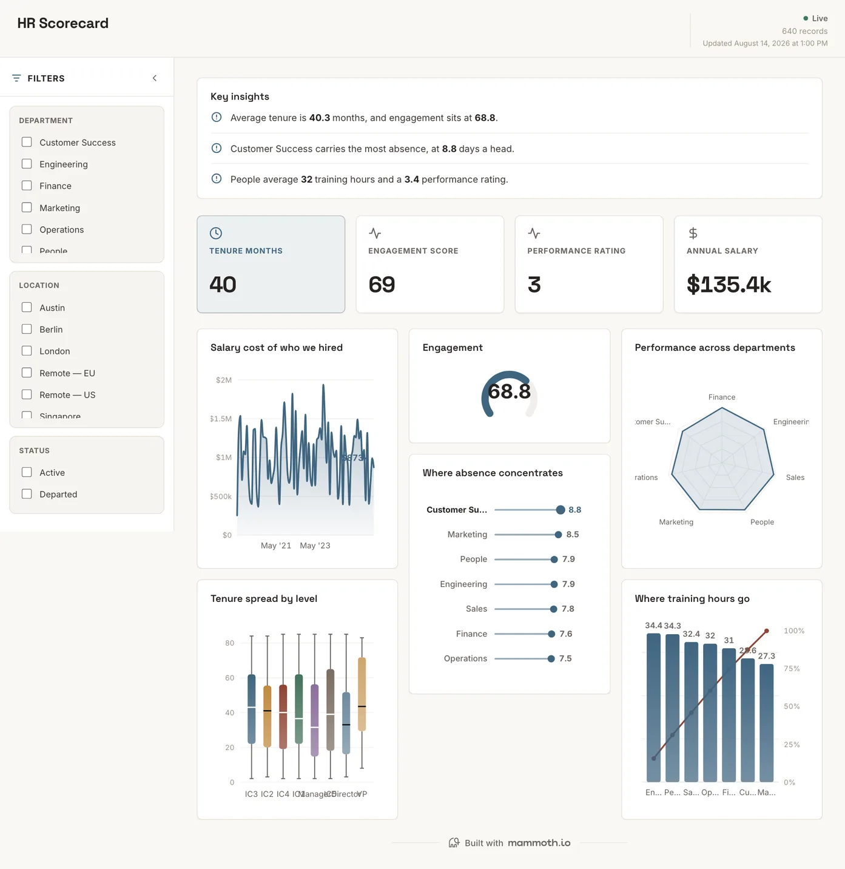Click the 68.8 engagement gauge
Viewport: 845px width, 869px height.
(510, 393)
